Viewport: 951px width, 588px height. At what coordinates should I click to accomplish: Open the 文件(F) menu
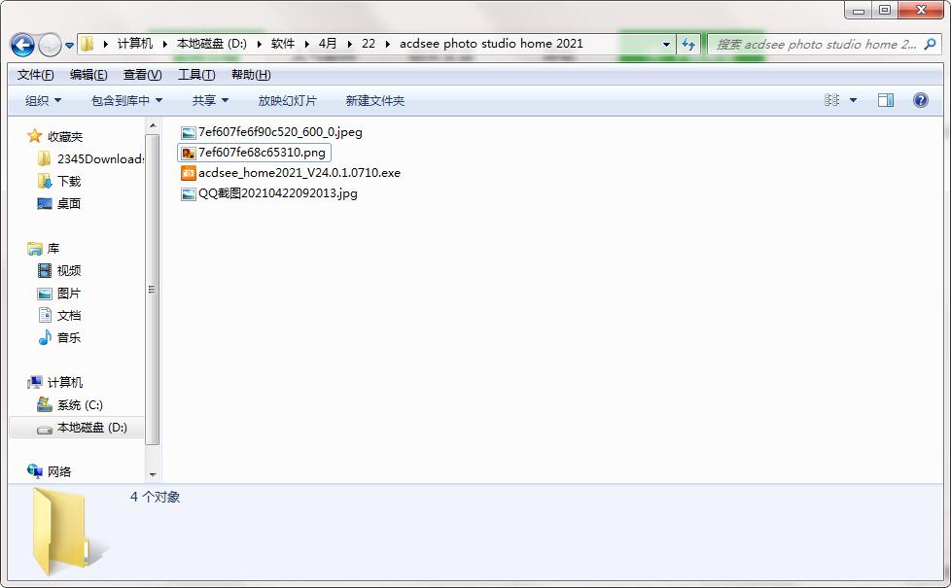pos(35,75)
